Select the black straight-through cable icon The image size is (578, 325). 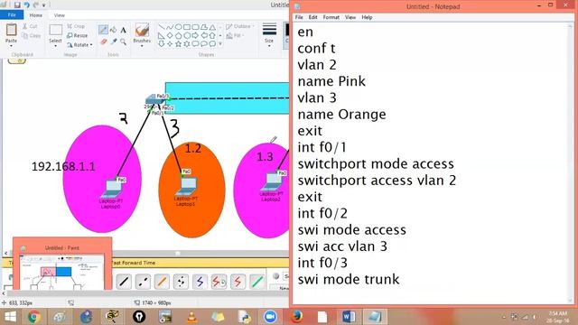tap(124, 282)
